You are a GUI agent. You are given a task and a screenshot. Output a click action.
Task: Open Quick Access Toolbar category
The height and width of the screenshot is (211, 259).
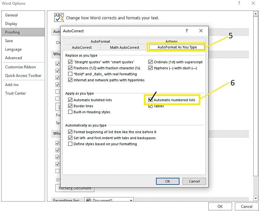point(23,76)
